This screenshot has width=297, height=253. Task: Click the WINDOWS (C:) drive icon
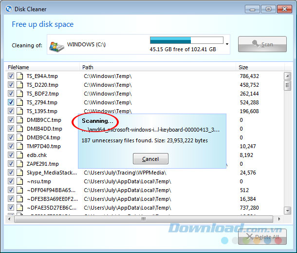tap(56, 45)
